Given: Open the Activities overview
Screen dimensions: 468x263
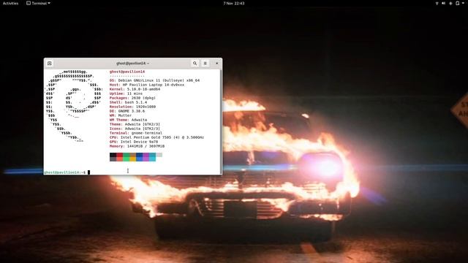Looking at the screenshot, I should click(10, 3).
